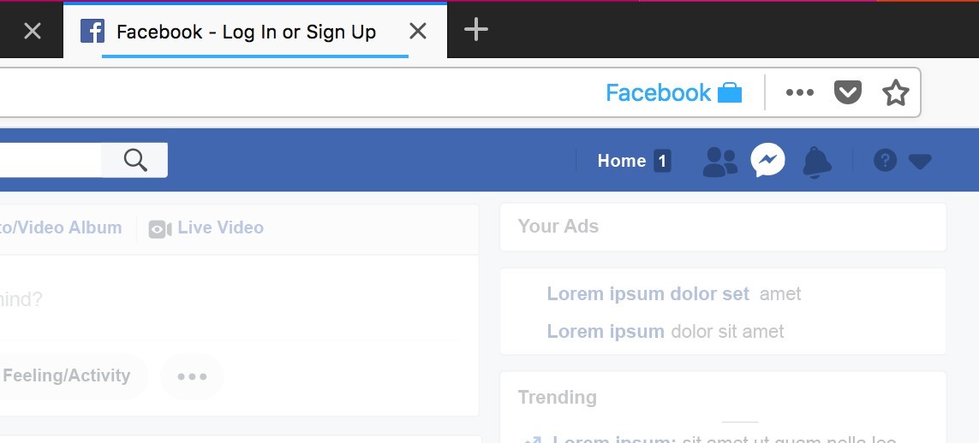
Task: Click the Photo/Video Album tab
Action: (61, 227)
